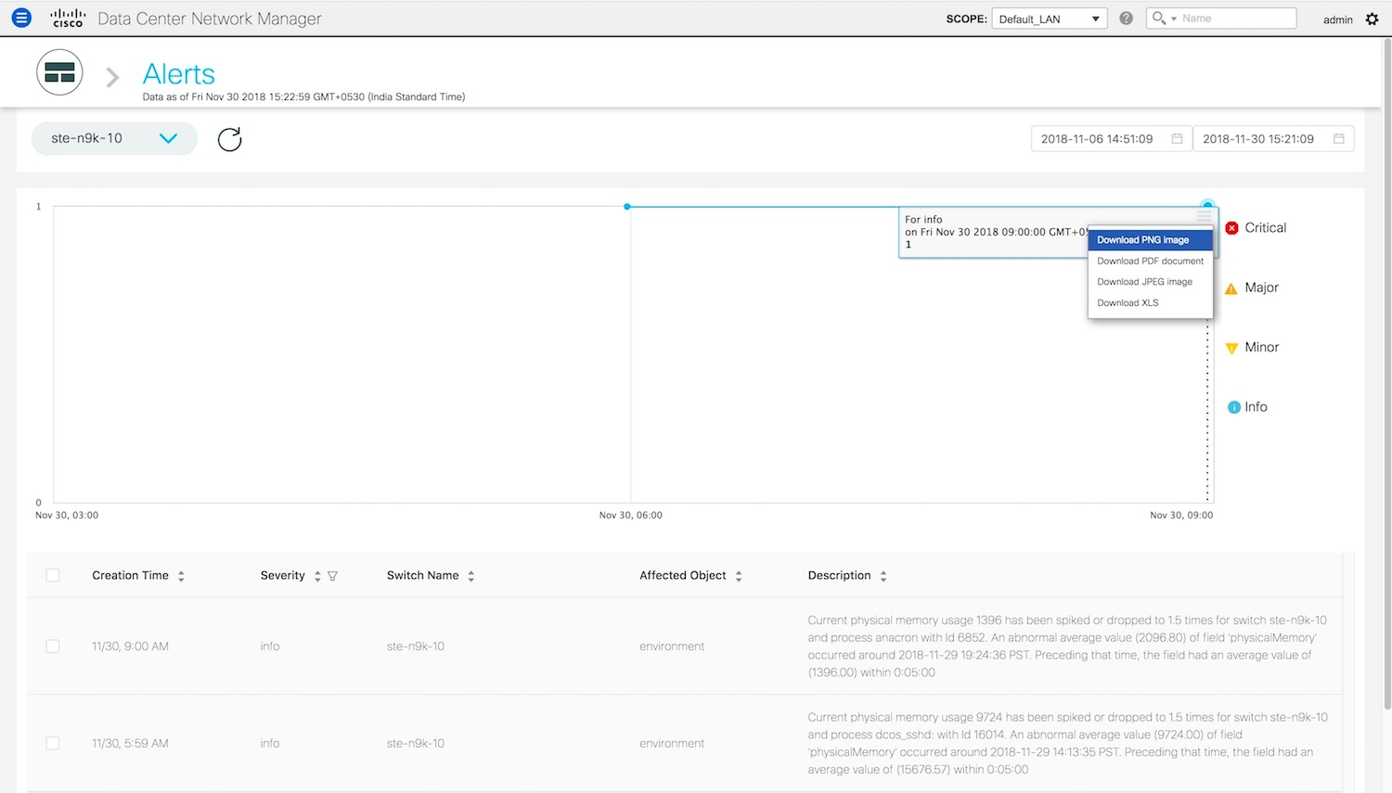Click the Creation Time column header
Screen dimensions: 1392x793
pos(130,576)
